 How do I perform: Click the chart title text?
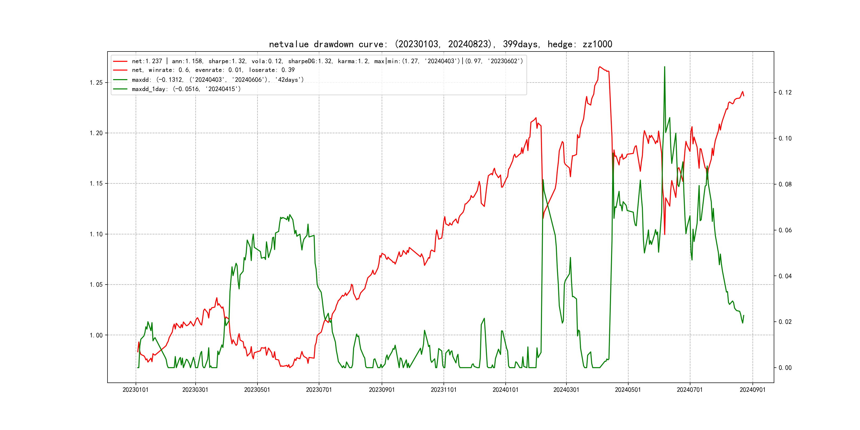pyautogui.click(x=440, y=44)
